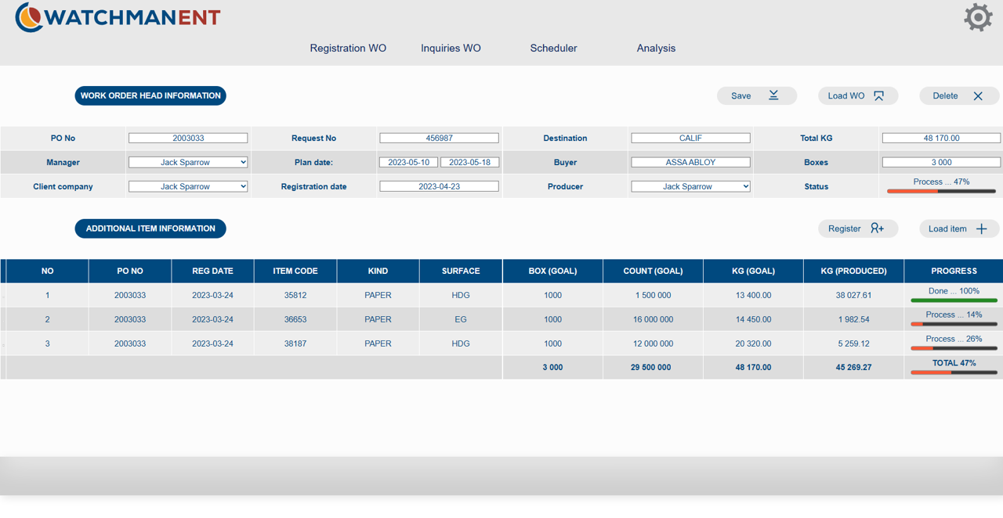Click the BOX (GOAL) column header
This screenshot has height=518, width=1003.
[x=552, y=271]
